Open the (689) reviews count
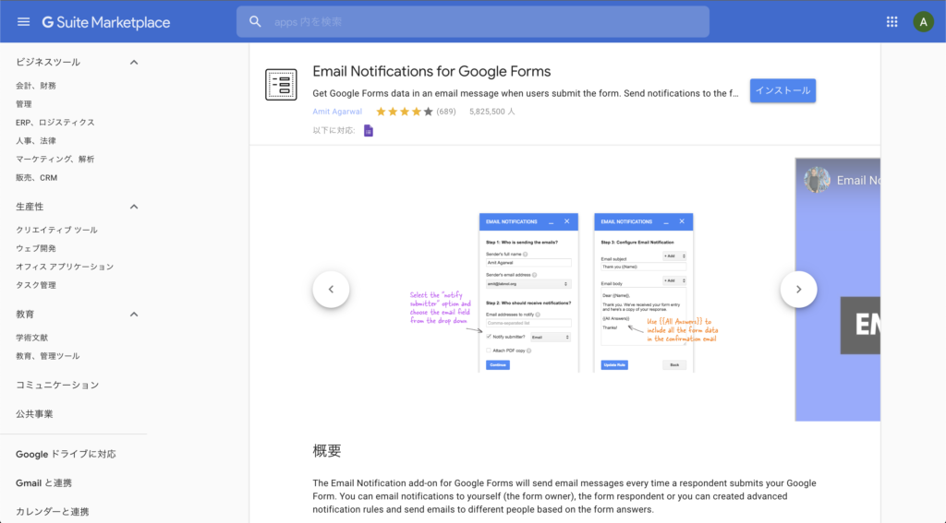 (446, 112)
